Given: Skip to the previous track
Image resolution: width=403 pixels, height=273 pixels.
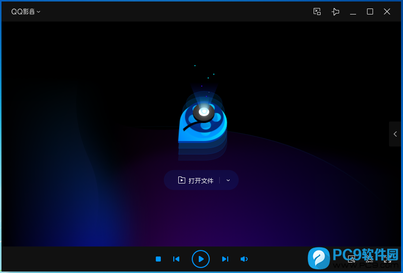Looking at the screenshot, I should click(x=176, y=259).
